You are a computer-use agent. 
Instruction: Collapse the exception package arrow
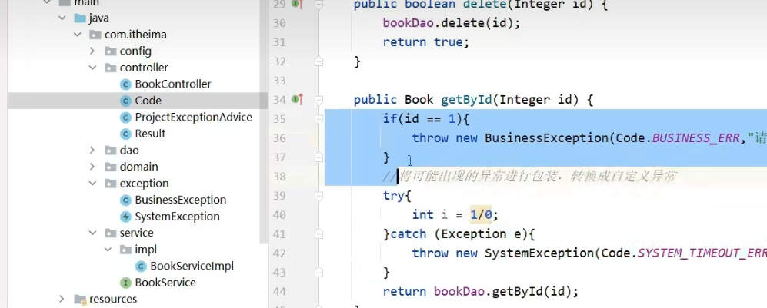(x=92, y=184)
